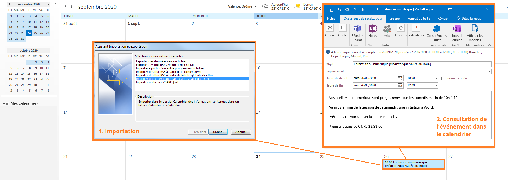Undo the last change in appointment window
Image resolution: width=508 pixels, height=180 pixels.
339,9
